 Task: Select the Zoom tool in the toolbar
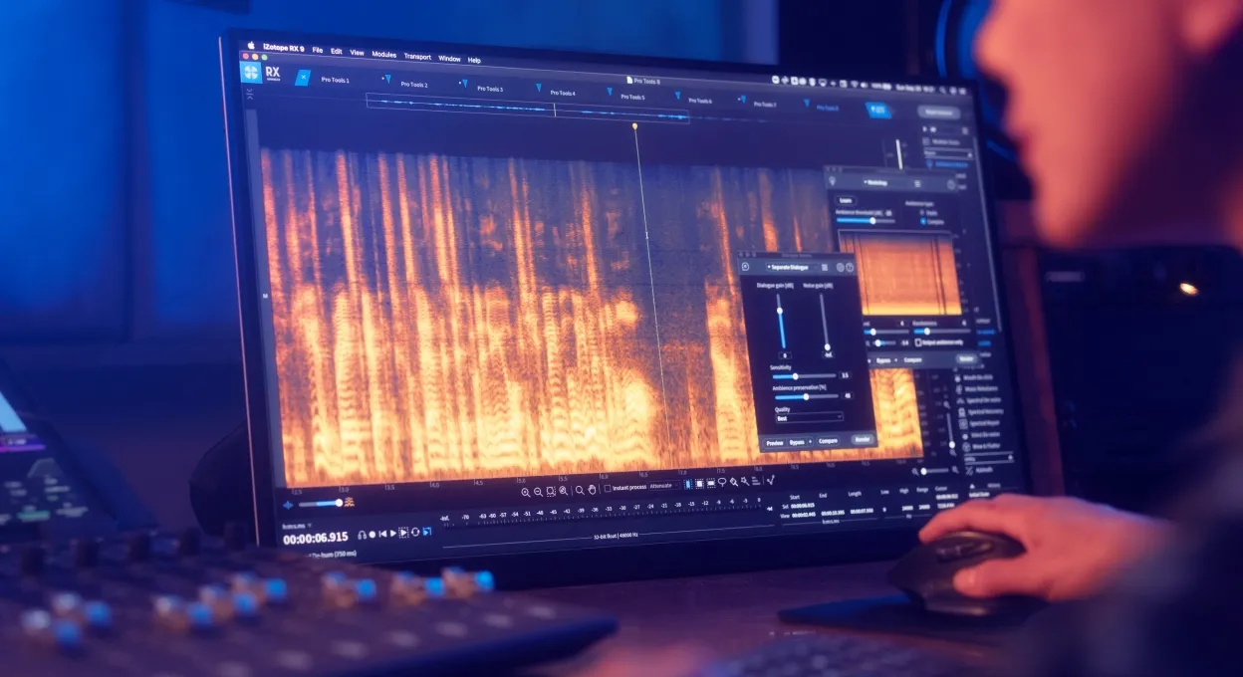click(x=580, y=490)
